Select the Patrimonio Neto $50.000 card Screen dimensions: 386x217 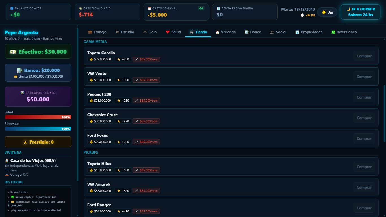38,97
